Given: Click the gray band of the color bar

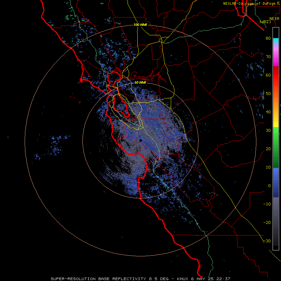Looking at the screenshot, I should coord(276,221).
